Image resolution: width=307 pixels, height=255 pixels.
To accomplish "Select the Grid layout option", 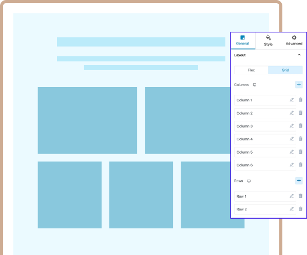I will 285,70.
